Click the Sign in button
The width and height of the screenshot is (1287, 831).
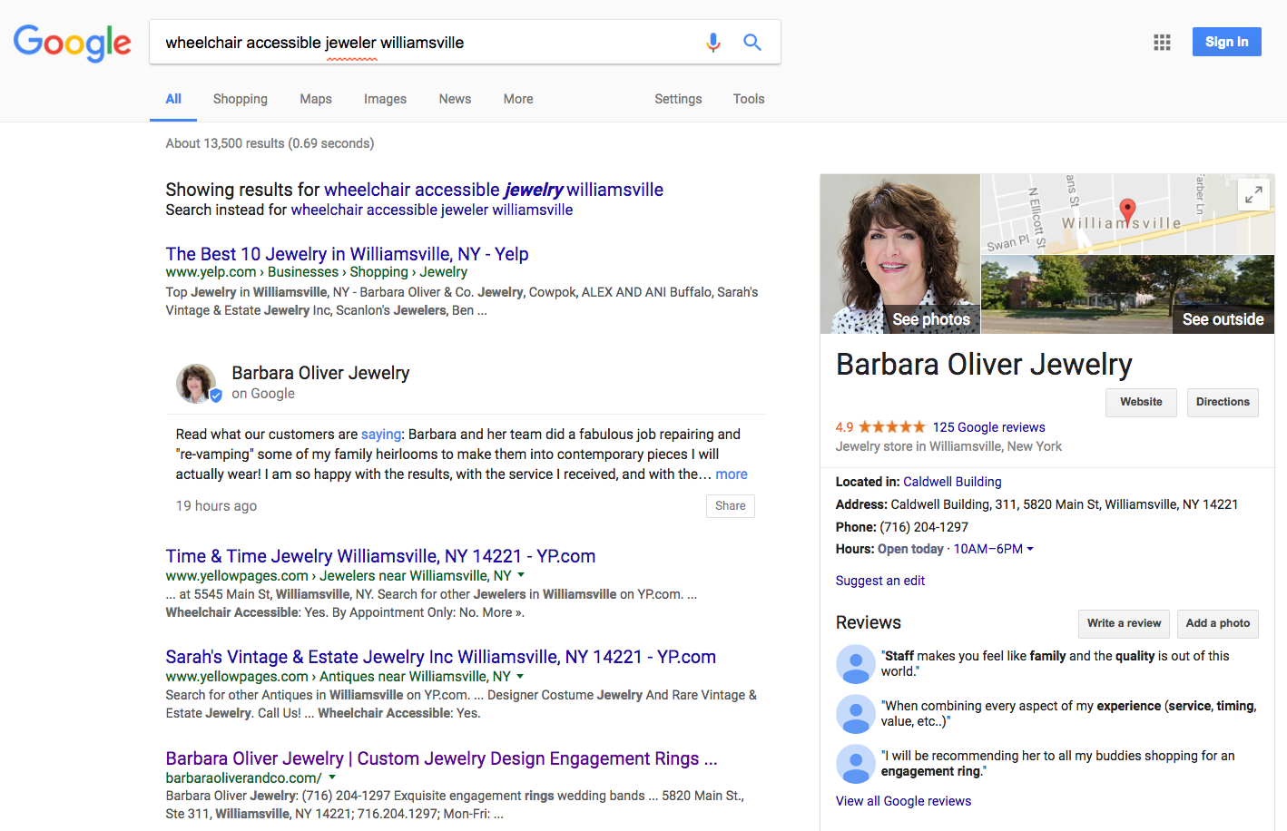[x=1227, y=42]
